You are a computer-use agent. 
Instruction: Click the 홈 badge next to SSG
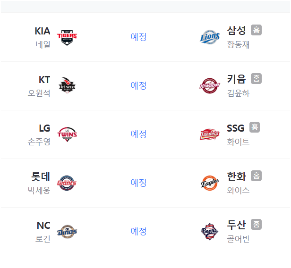(x=255, y=127)
